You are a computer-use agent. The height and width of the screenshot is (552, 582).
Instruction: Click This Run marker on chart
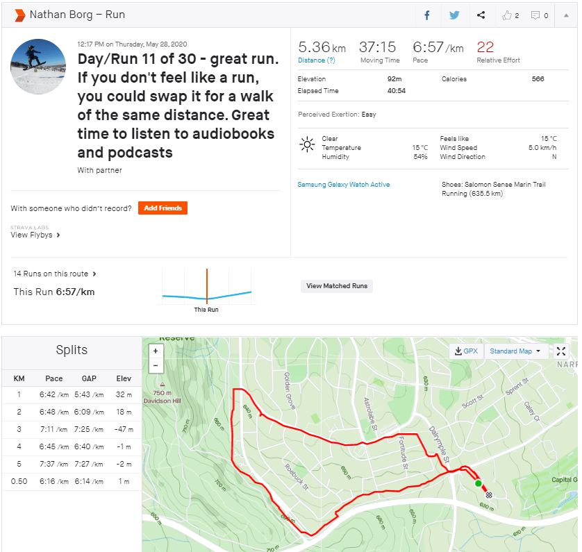pyautogui.click(x=206, y=292)
